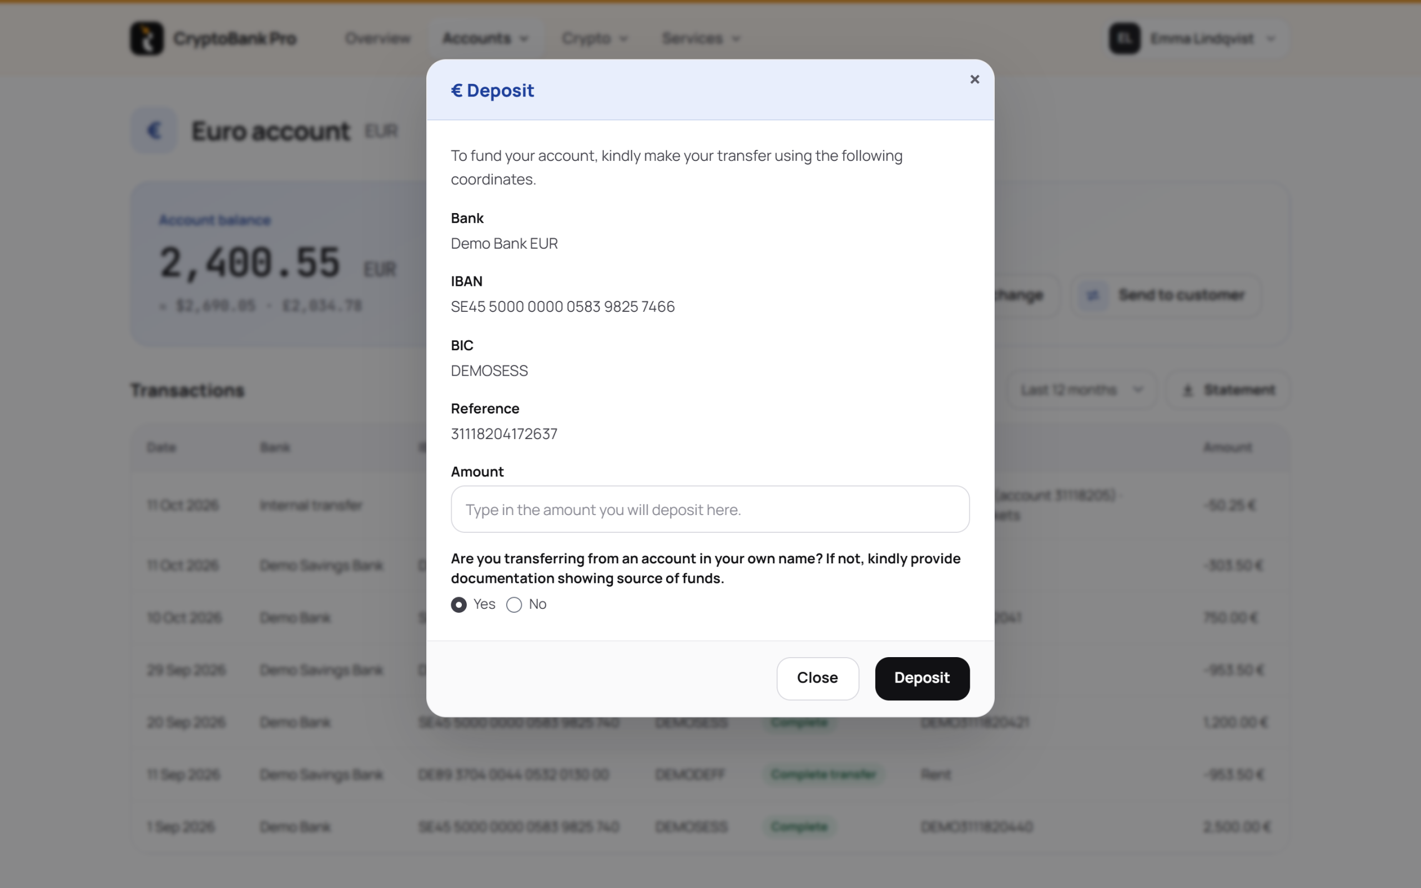Screen dimensions: 1421x888
Task: Click the 2,400.55 account balance
Action: (250, 263)
